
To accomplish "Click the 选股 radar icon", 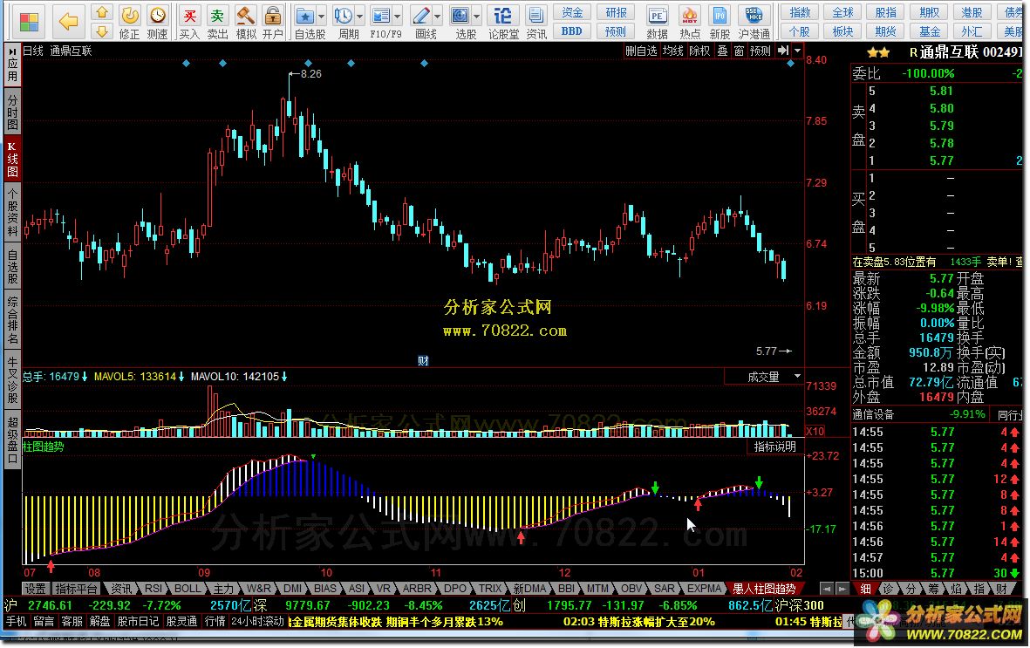I will tap(460, 16).
